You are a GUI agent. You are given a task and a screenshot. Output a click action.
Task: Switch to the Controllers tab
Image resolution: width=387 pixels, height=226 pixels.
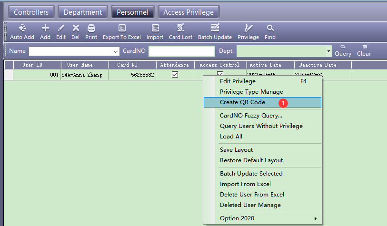[x=31, y=12]
